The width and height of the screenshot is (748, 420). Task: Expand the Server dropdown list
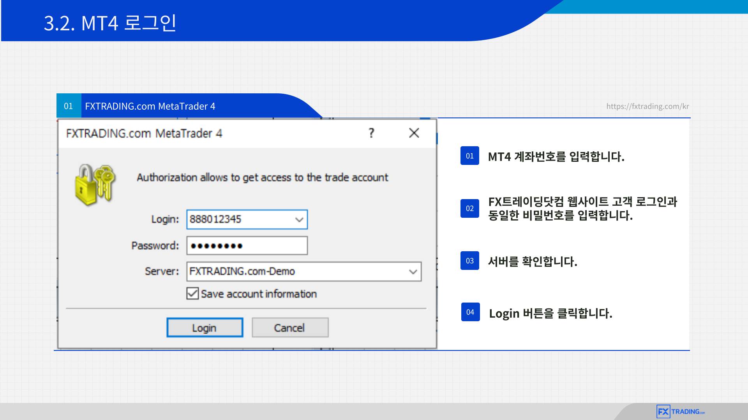[413, 271]
